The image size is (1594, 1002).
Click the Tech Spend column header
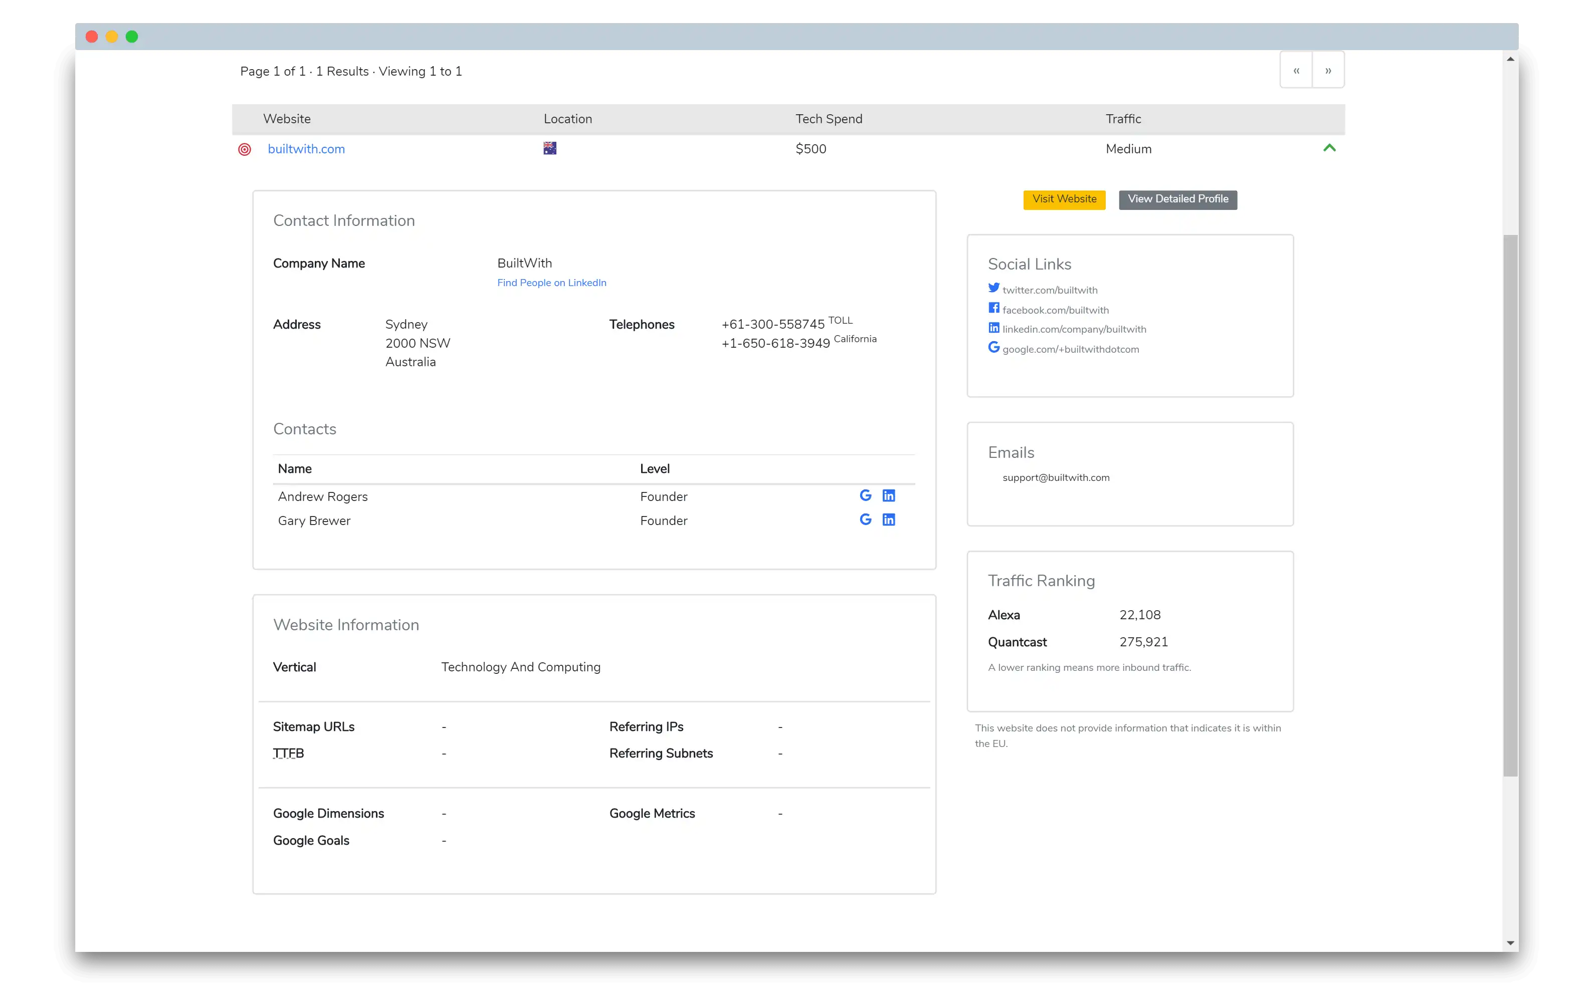[829, 119]
